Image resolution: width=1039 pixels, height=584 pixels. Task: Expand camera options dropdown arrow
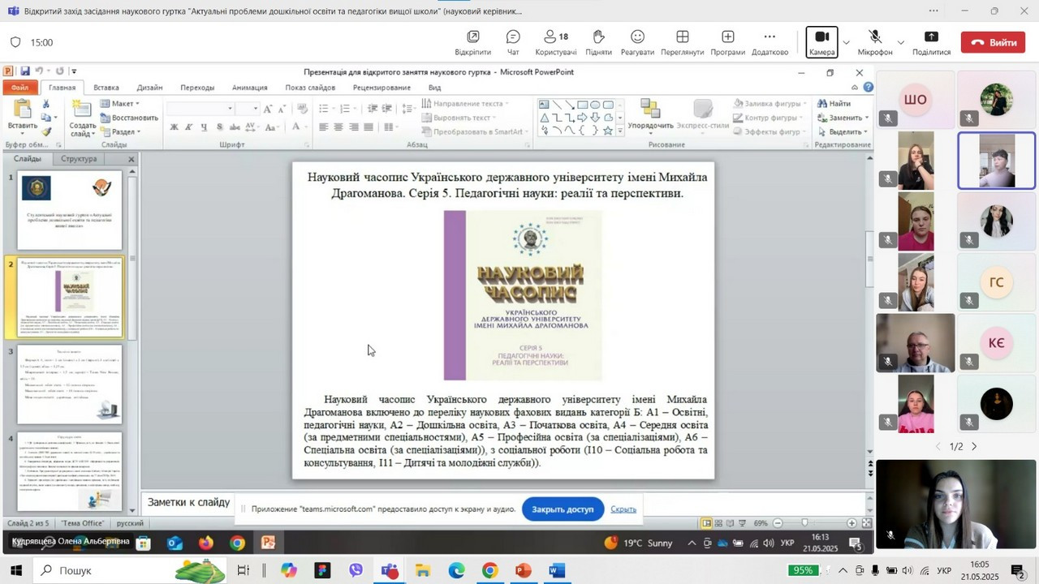(847, 42)
